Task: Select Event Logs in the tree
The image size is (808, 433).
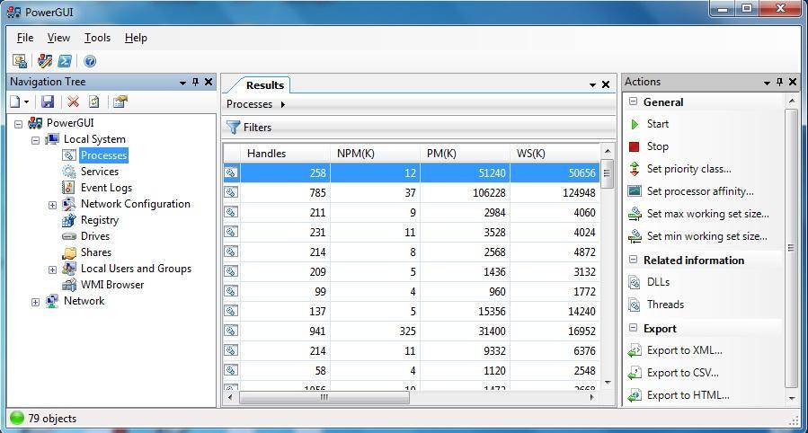Action: point(106,188)
